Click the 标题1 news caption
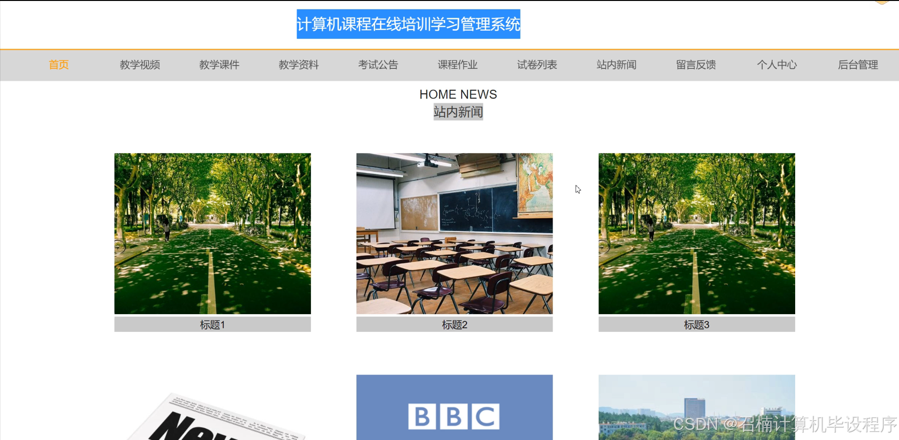Screen dimensions: 899x440 [x=212, y=325]
